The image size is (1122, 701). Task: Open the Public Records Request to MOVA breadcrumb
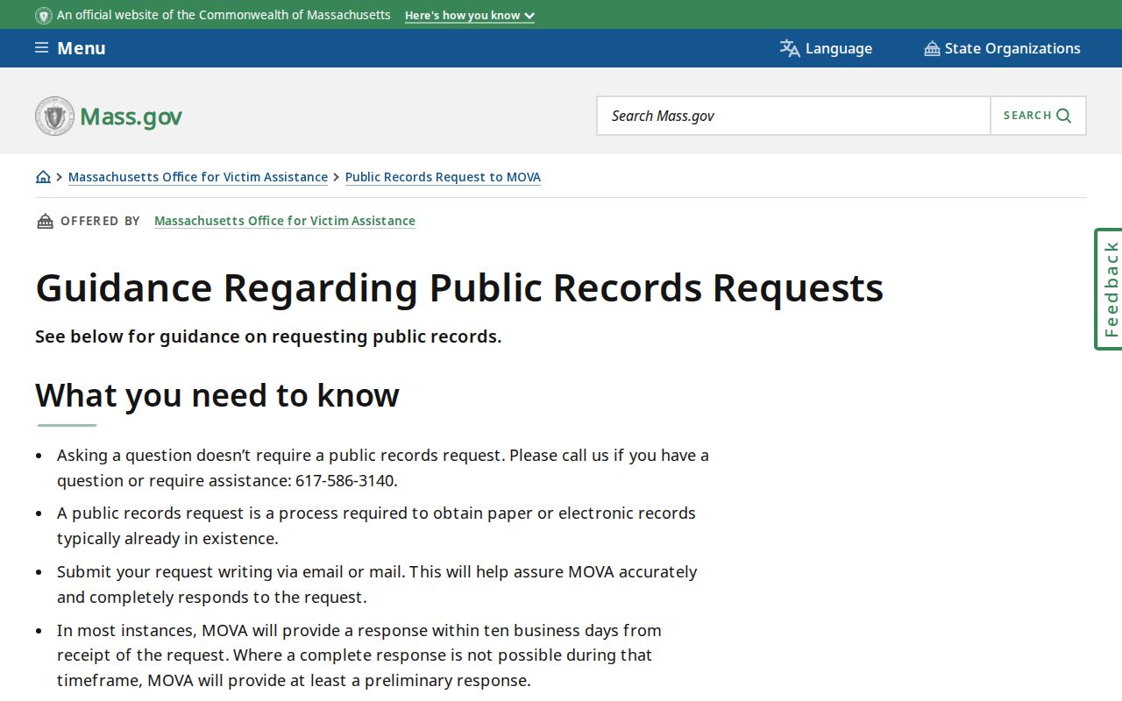click(443, 177)
